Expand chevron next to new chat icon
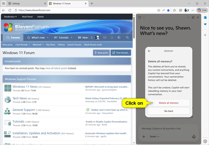This screenshot has width=209, height=145. 144,17
